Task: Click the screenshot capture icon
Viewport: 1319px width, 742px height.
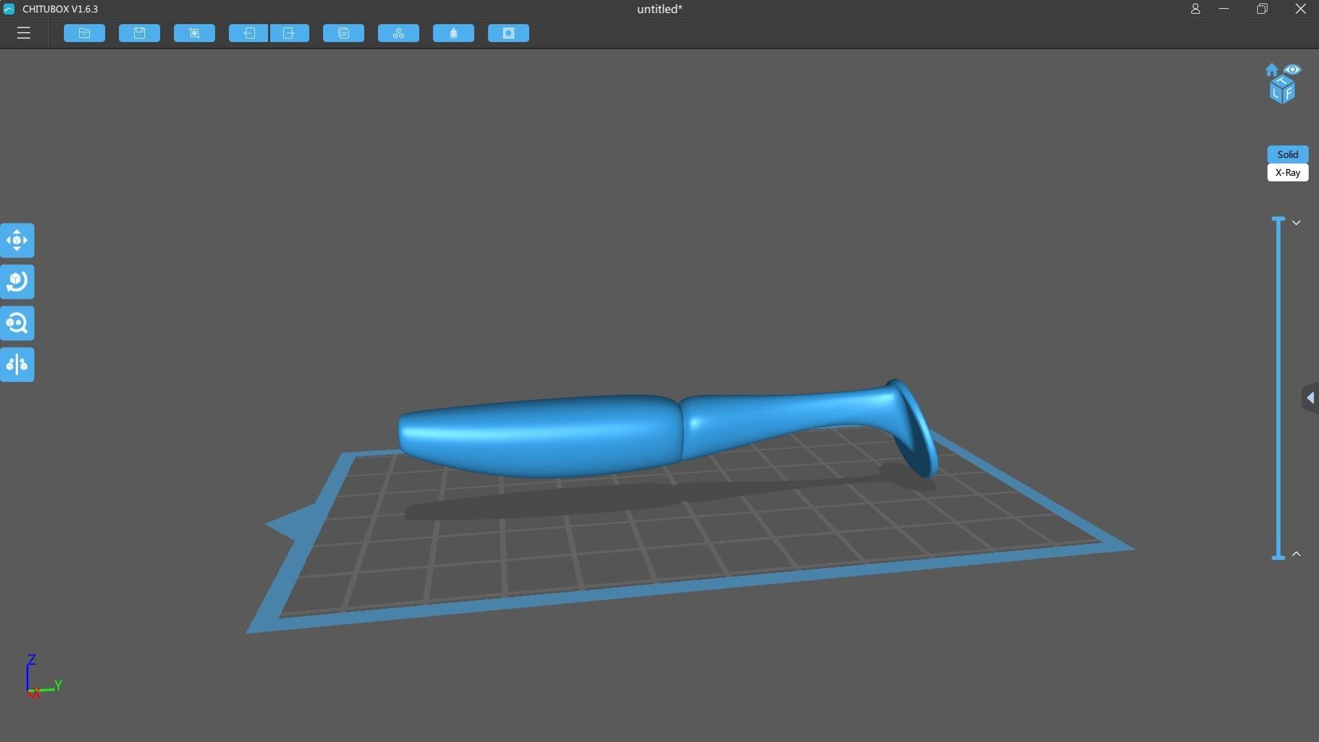Action: click(x=194, y=33)
